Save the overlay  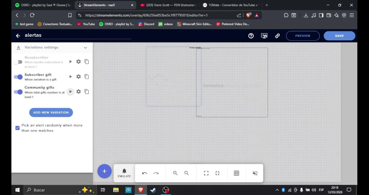[339, 36]
